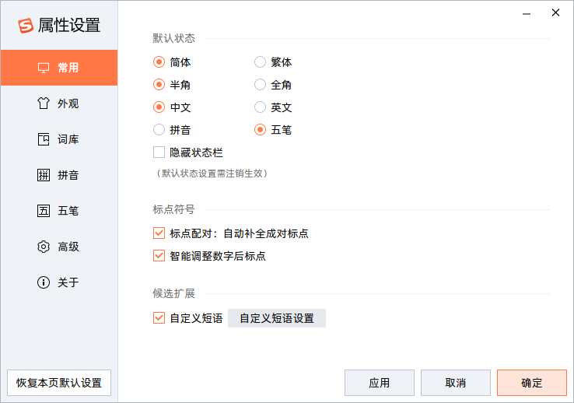Confirm settings with 确定 button

point(532,383)
